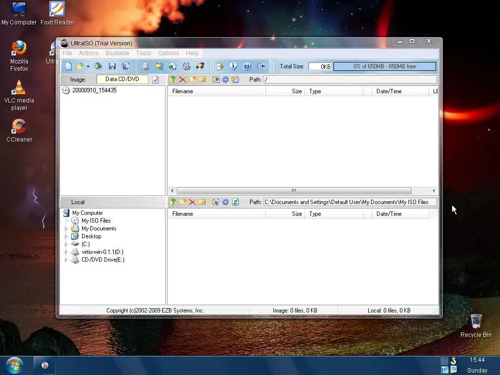The width and height of the screenshot is (500, 375).
Task: Click the Data CD/DVD image type button
Action: (122, 79)
